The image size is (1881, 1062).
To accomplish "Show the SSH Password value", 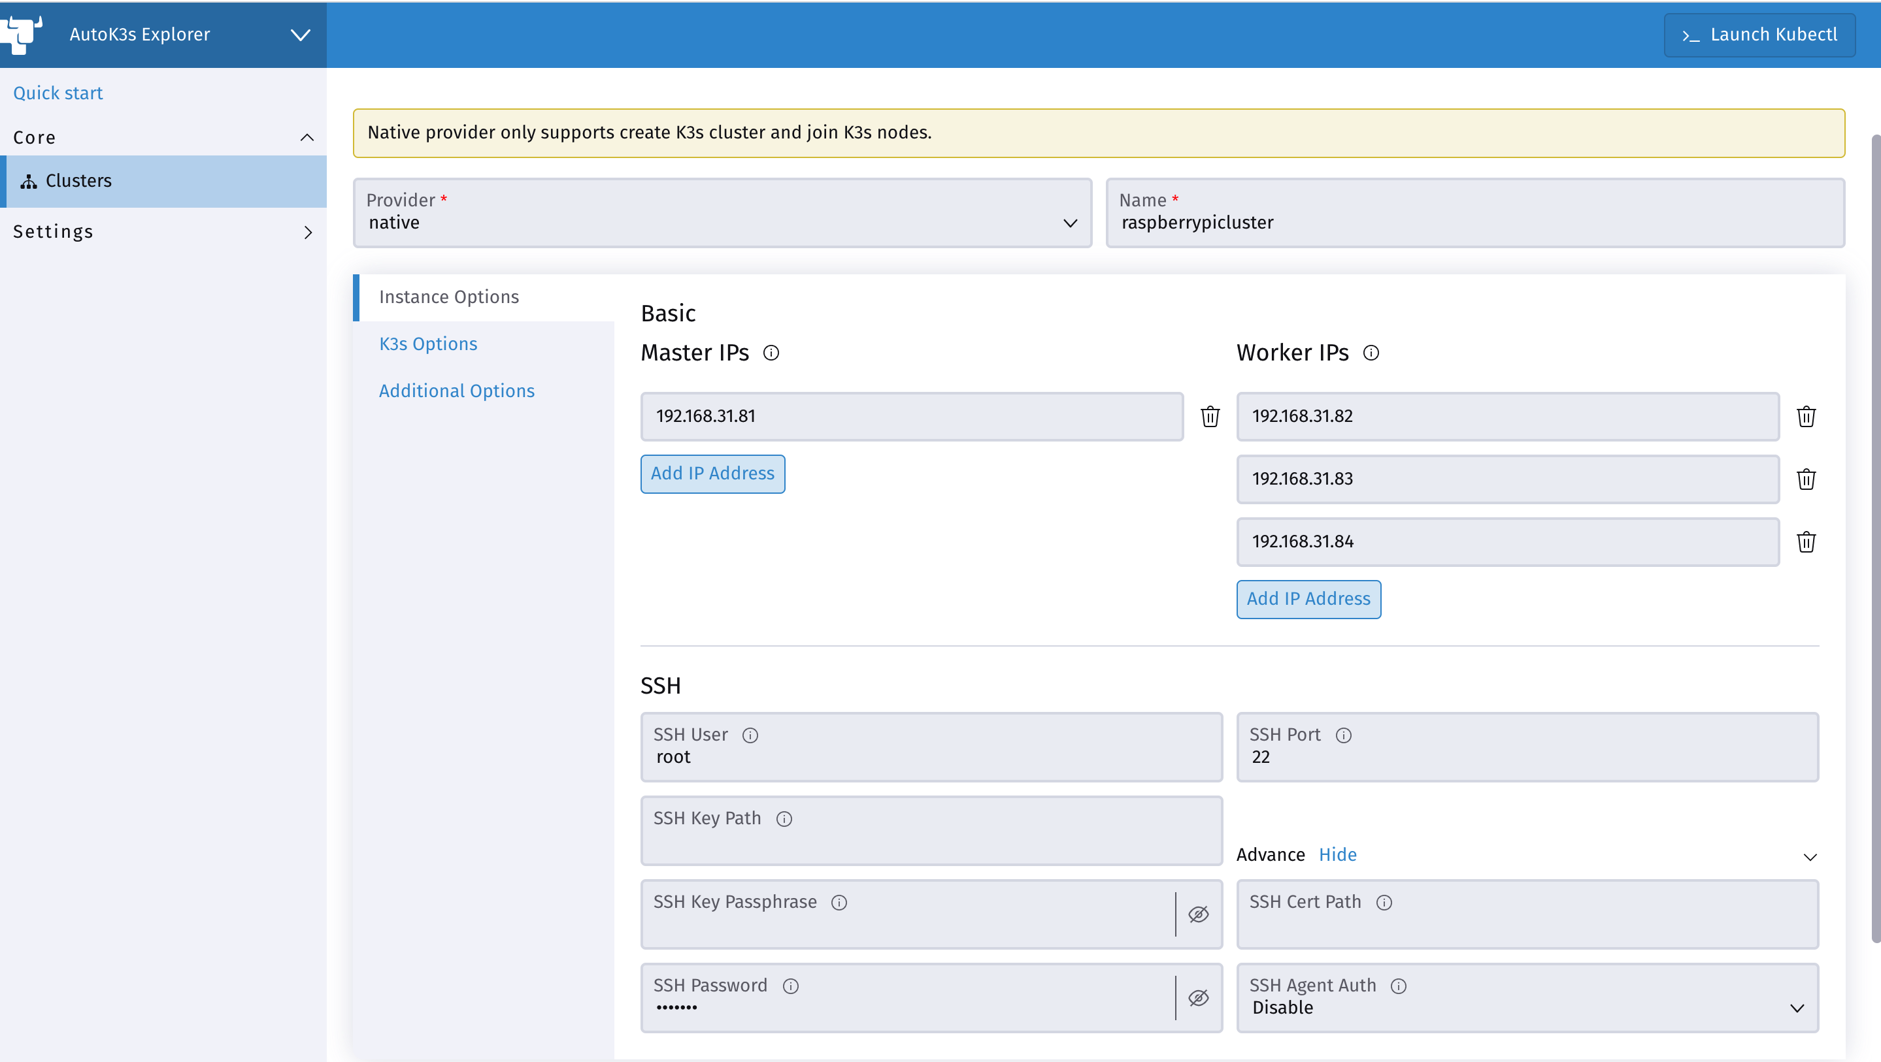I will pyautogui.click(x=1197, y=998).
